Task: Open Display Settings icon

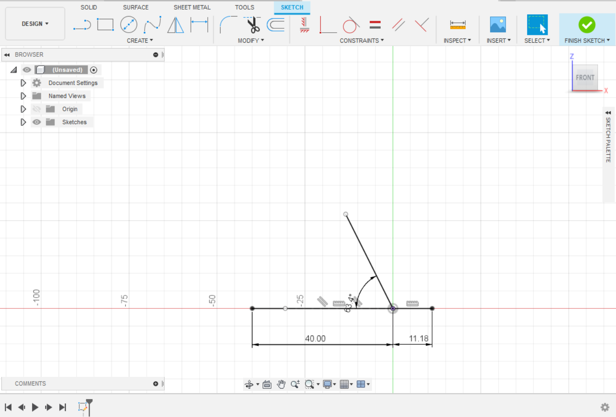Action: tap(328, 384)
